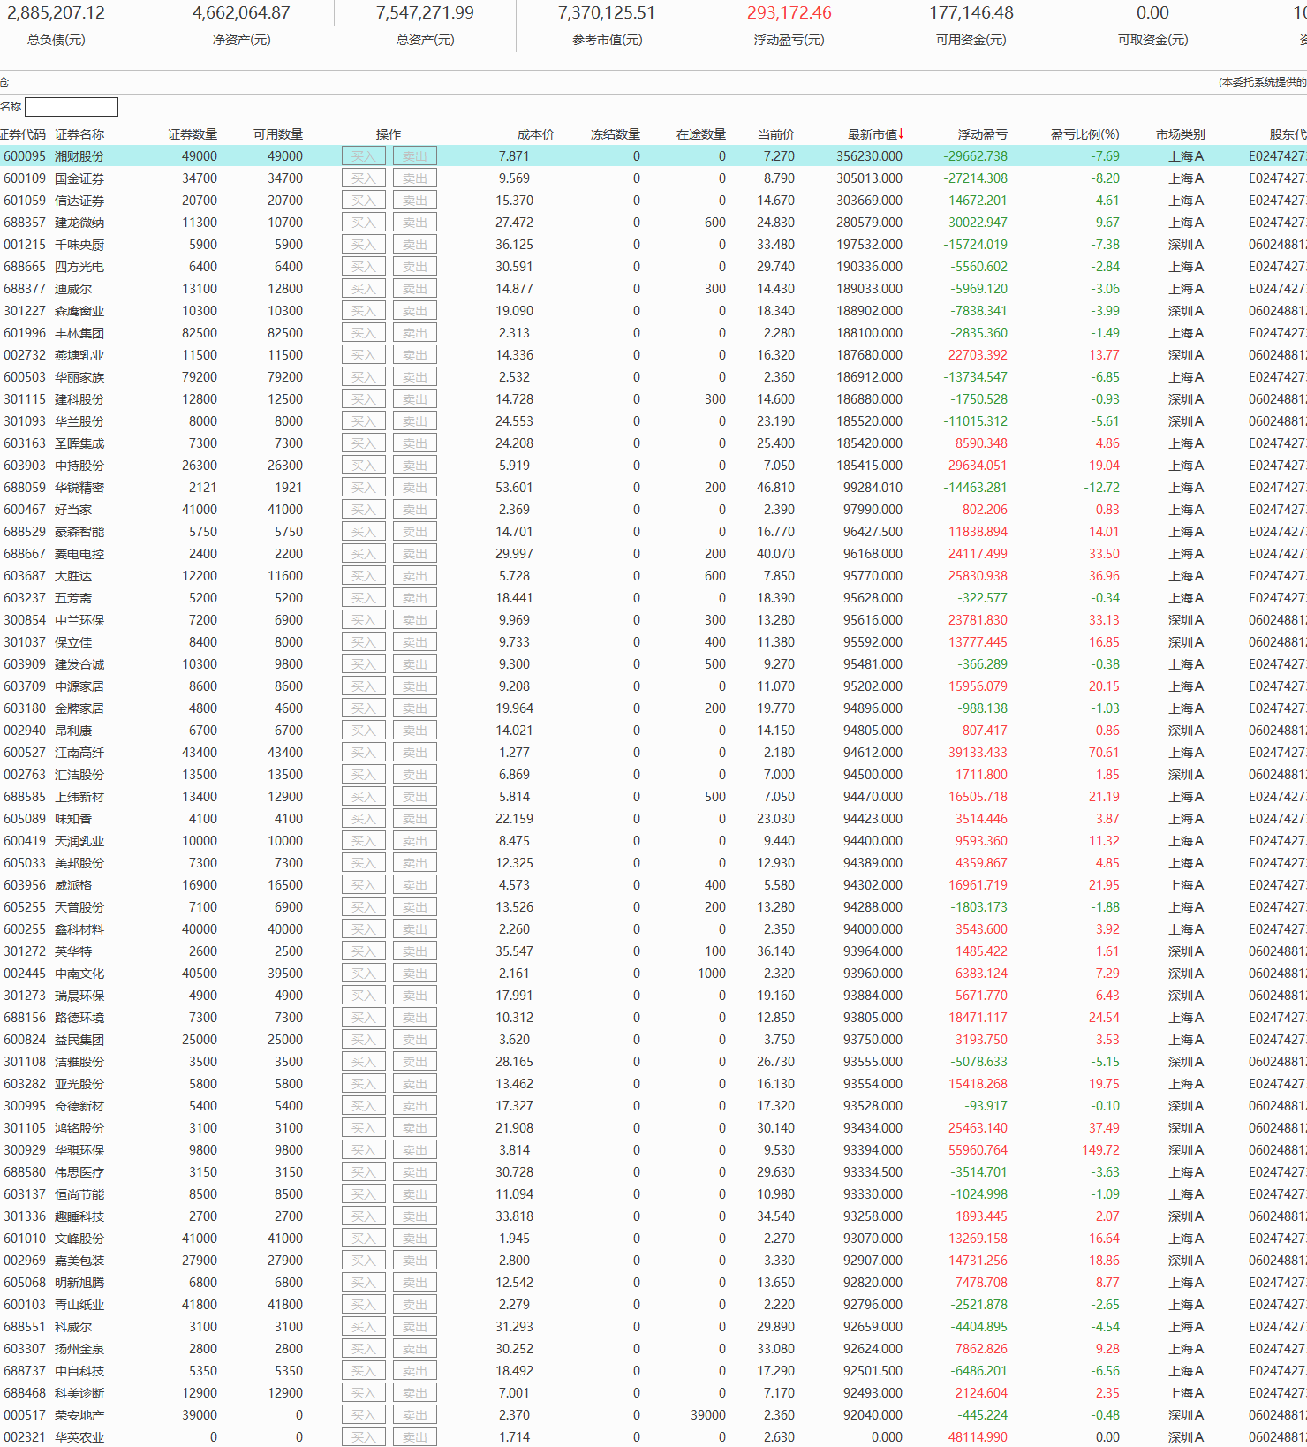1307x1447 pixels.
Task: Click the 可用资金(元) summary value
Action: click(x=971, y=13)
